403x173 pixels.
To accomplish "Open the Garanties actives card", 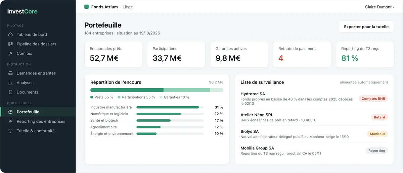I will point(239,54).
